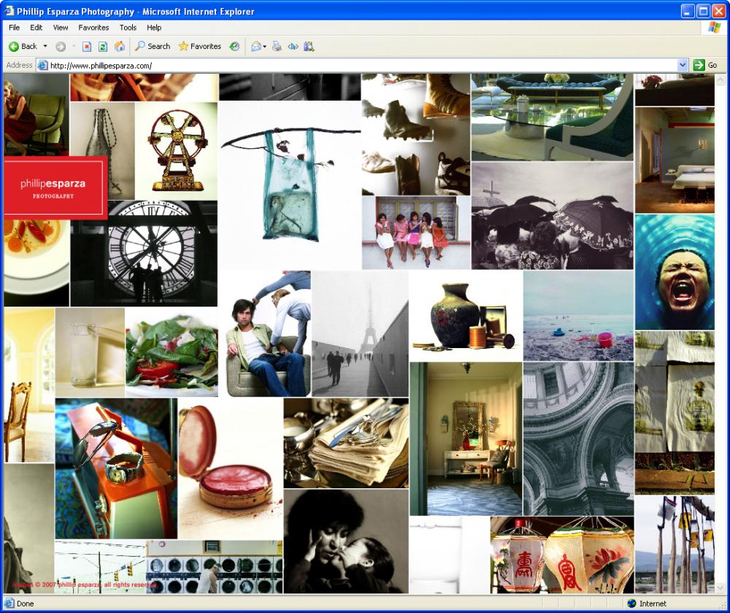Open the File menu

[x=14, y=28]
